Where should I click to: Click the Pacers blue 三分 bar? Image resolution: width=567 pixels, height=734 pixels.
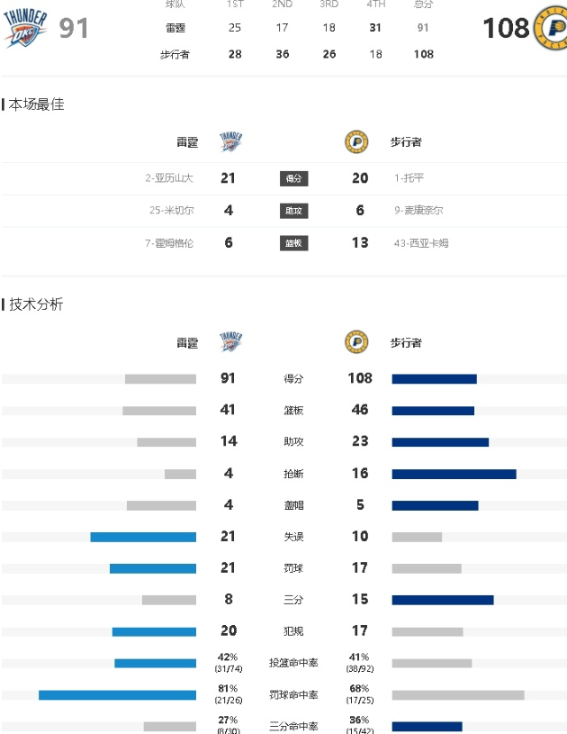(x=443, y=600)
